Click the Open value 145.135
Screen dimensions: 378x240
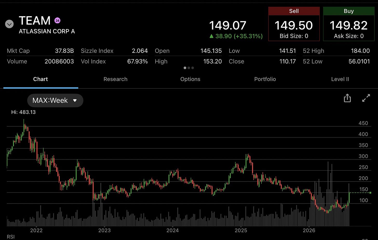coord(211,51)
